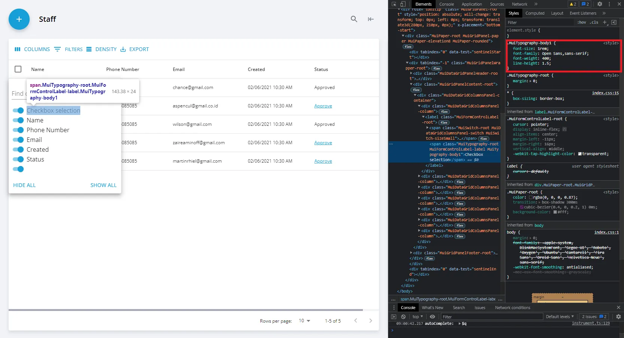
Task: Activate DevTools inspect element picker
Action: [x=394, y=4]
